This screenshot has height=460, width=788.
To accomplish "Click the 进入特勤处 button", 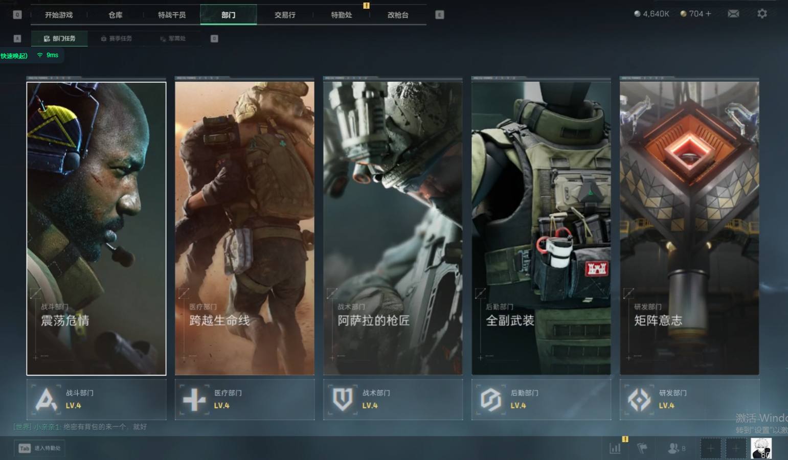I will pos(40,448).
